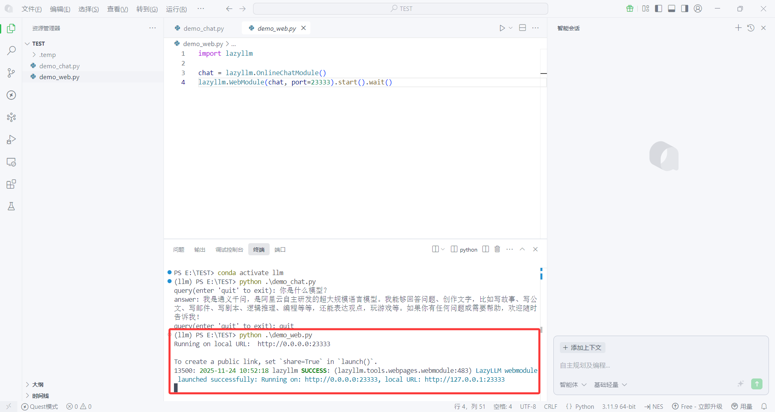The image size is (775, 412).
Task: Toggle primary side bar visibility
Action: pos(659,8)
